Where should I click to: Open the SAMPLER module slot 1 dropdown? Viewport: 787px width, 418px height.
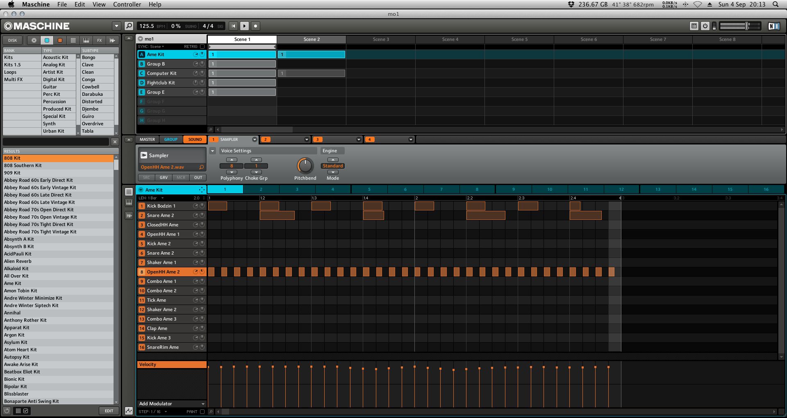click(254, 140)
